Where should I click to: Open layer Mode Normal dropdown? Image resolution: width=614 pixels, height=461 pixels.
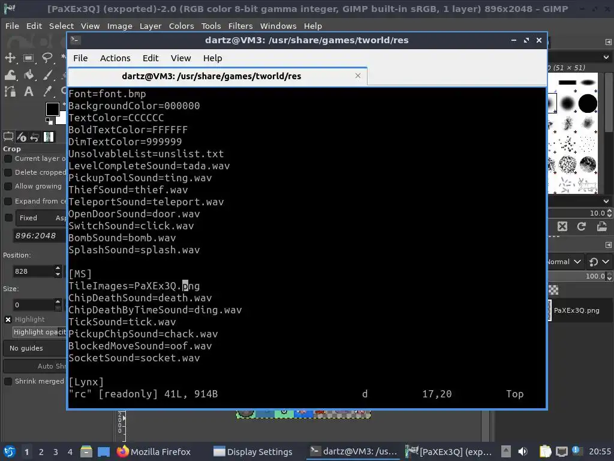click(565, 262)
